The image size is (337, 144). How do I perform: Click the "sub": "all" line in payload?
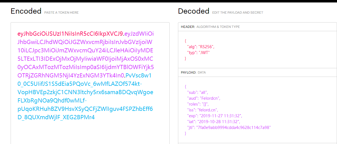198,92
